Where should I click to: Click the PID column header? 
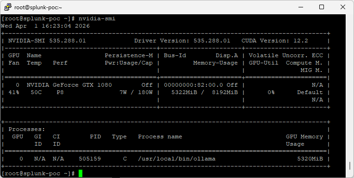click(95, 136)
